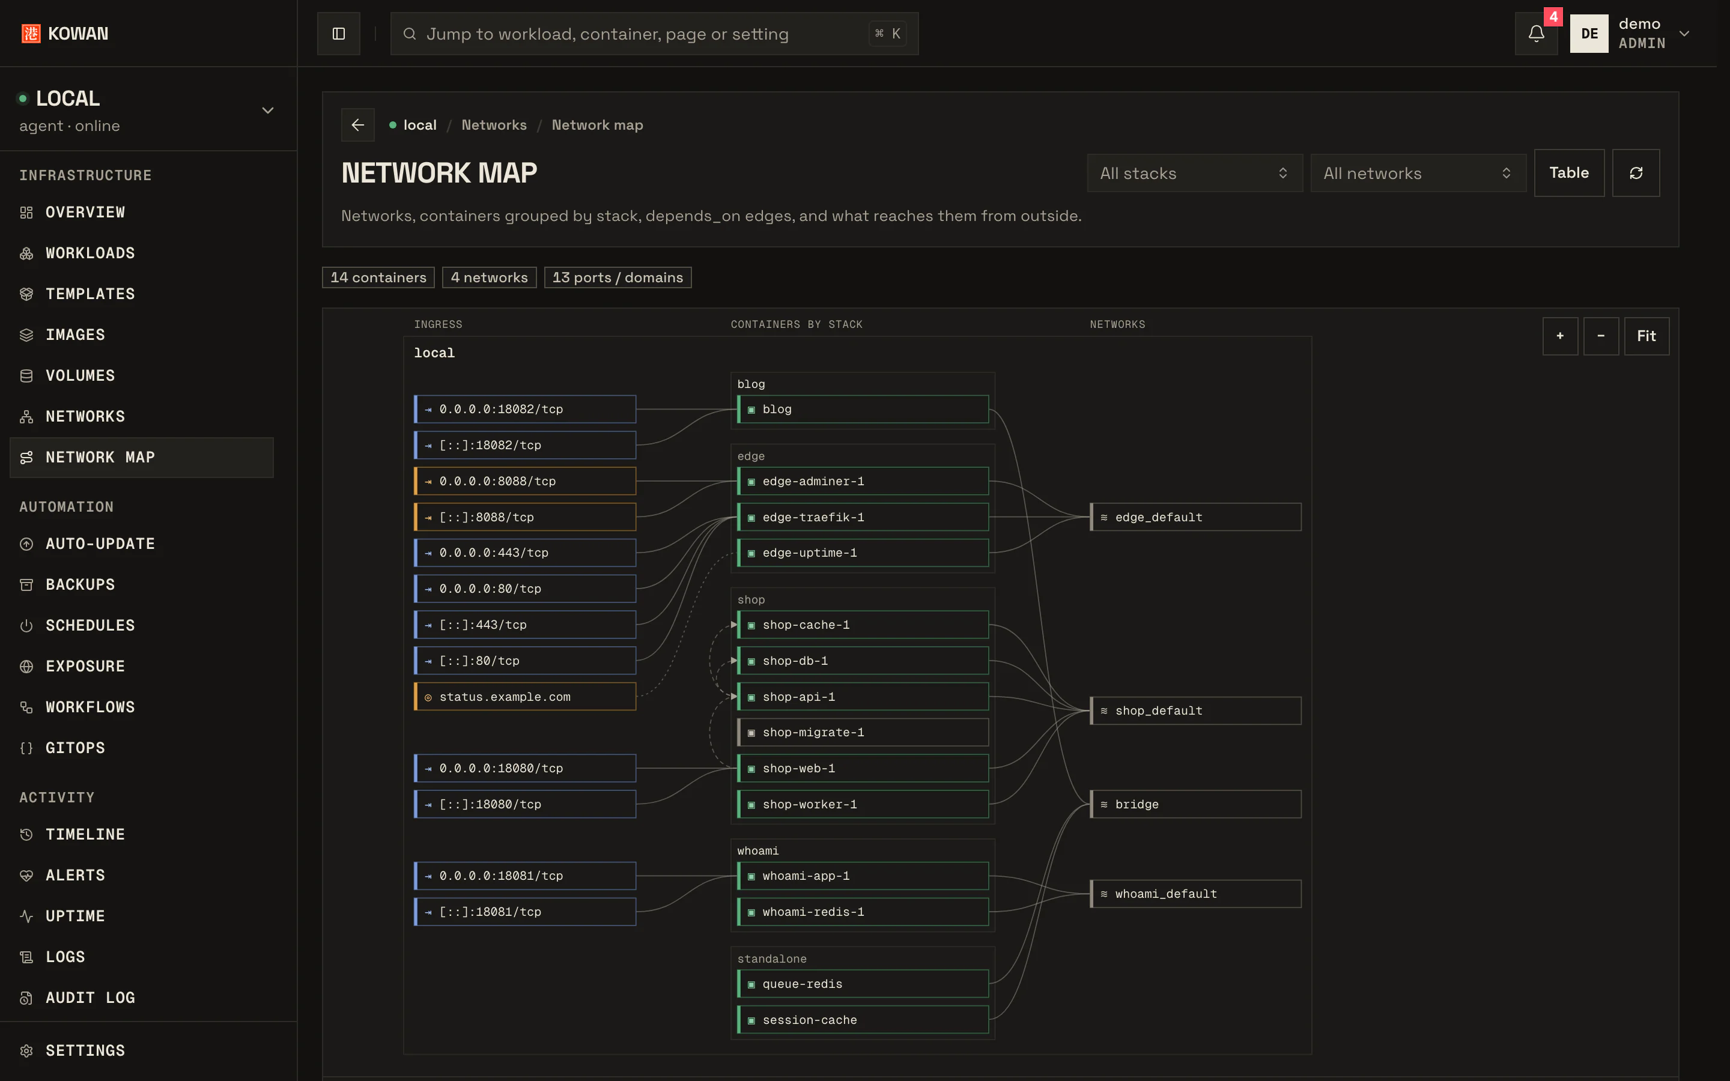This screenshot has width=1730, height=1081.
Task: Zoom out with the minus button
Action: point(1601,336)
